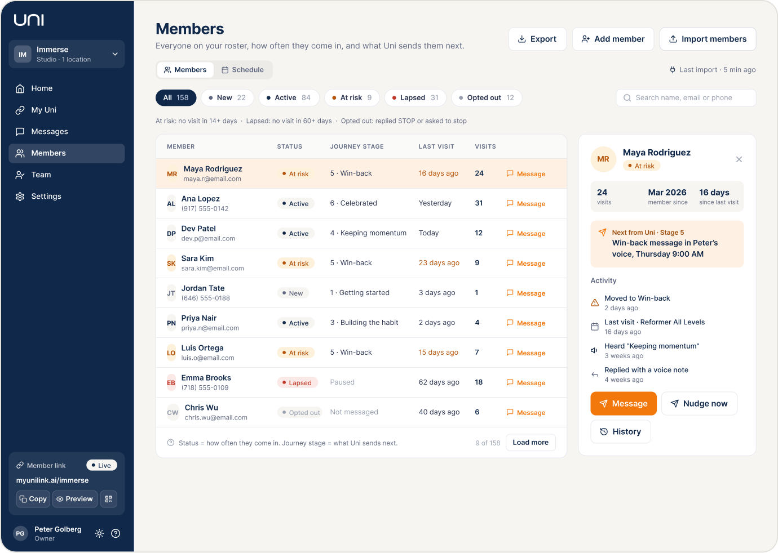Select Ana Lopez member row name
Screen dimensions: 778x553
pyautogui.click(x=201, y=199)
